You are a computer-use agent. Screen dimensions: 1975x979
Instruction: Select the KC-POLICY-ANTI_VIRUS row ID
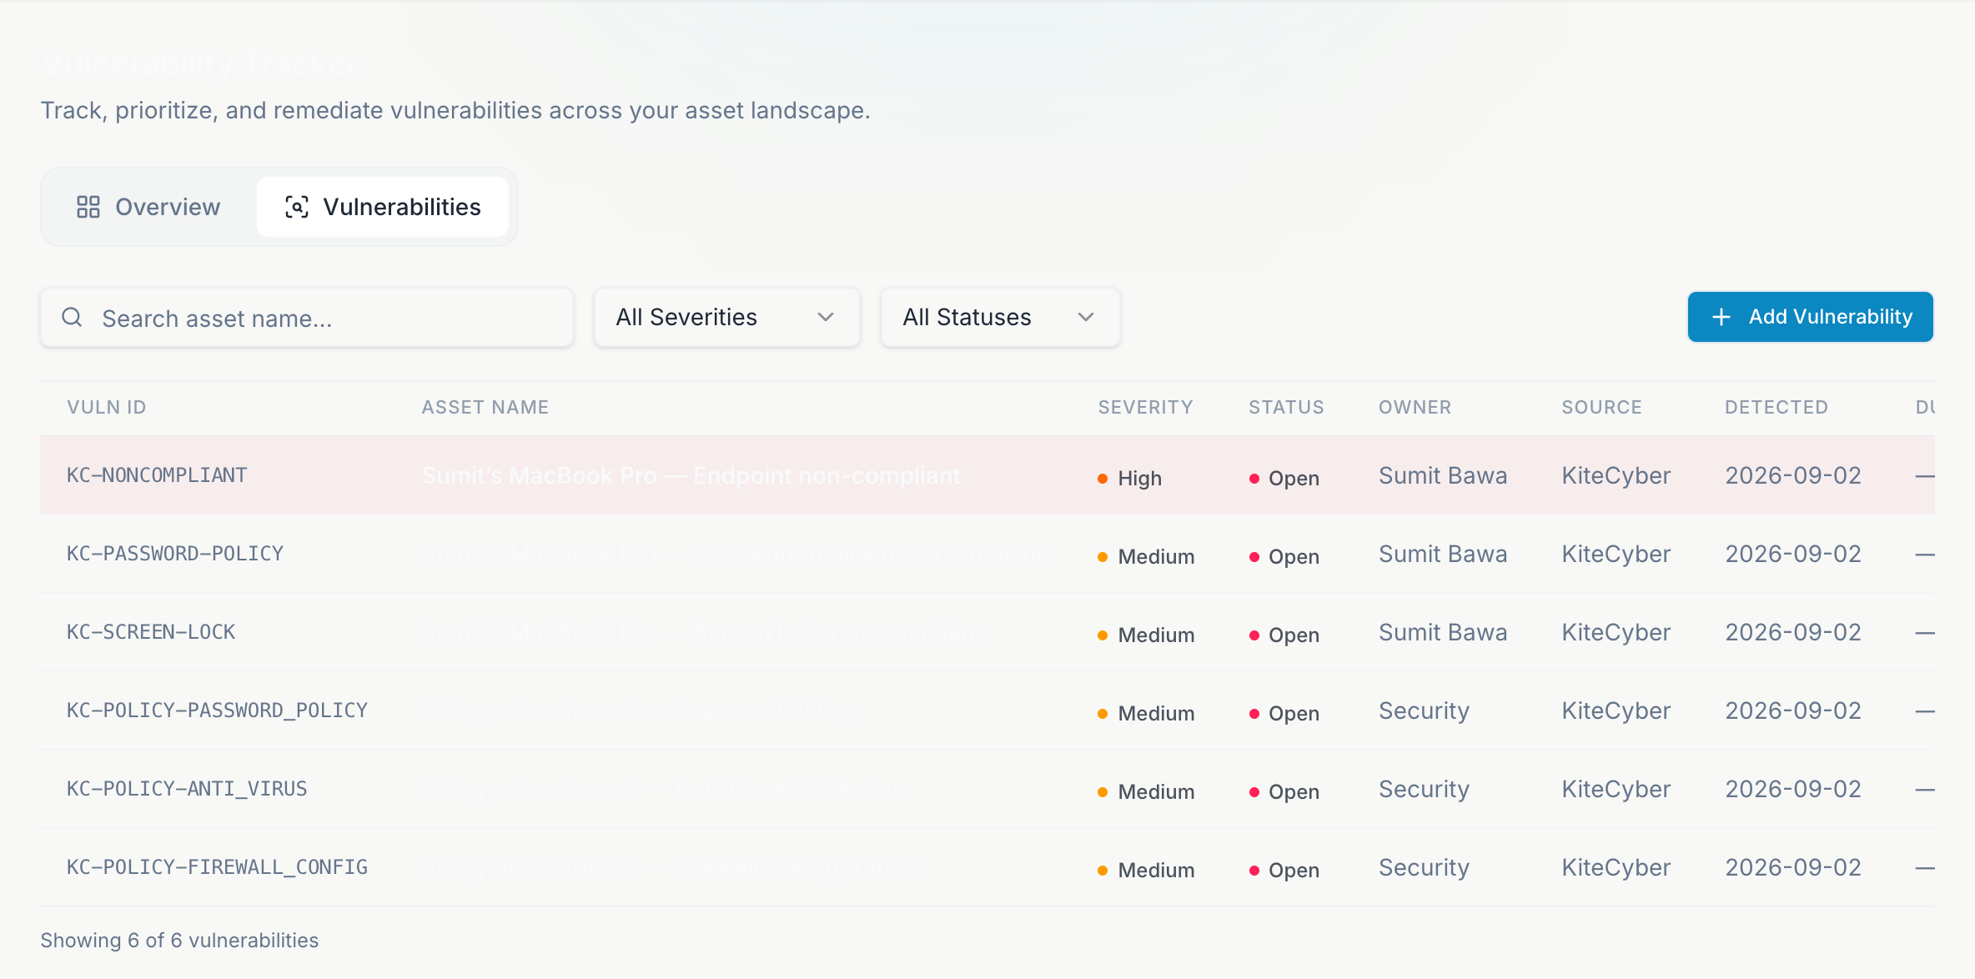(187, 789)
